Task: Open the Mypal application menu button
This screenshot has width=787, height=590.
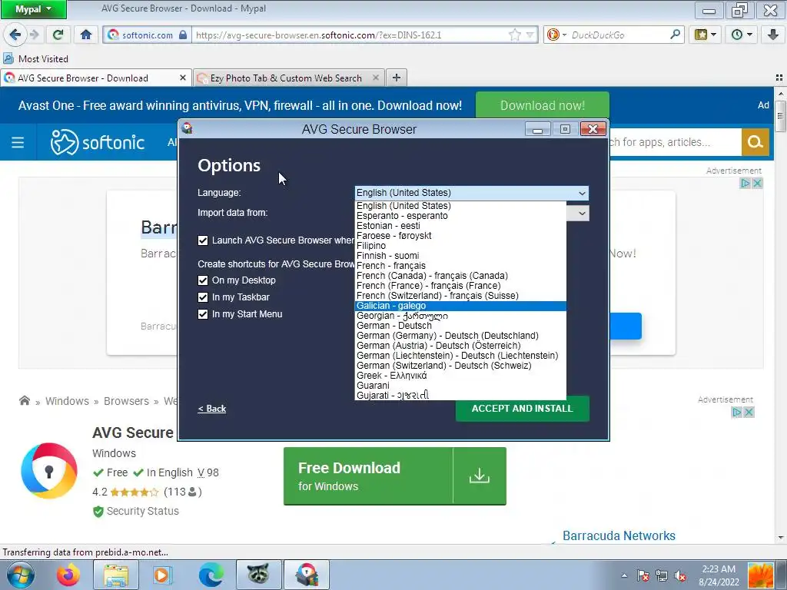Action: 33,9
